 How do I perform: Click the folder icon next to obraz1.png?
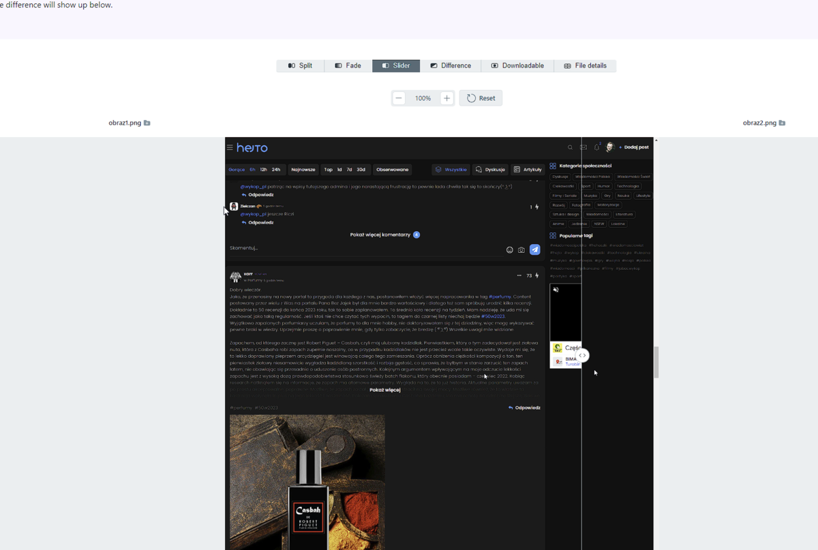click(x=147, y=123)
